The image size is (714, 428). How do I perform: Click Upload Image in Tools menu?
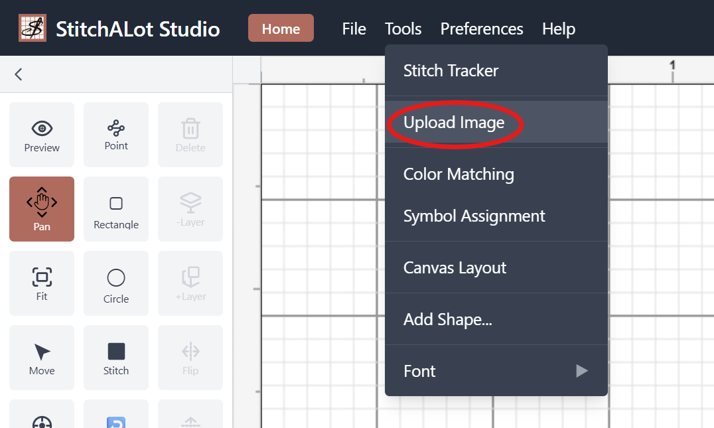point(454,123)
